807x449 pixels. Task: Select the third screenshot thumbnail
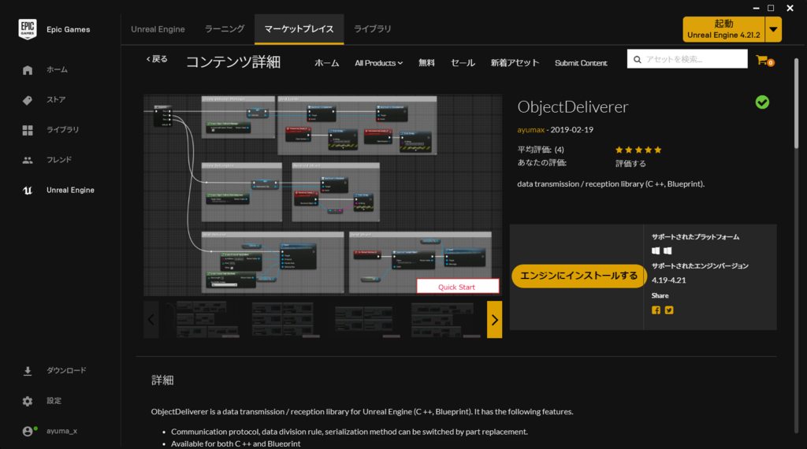366,319
